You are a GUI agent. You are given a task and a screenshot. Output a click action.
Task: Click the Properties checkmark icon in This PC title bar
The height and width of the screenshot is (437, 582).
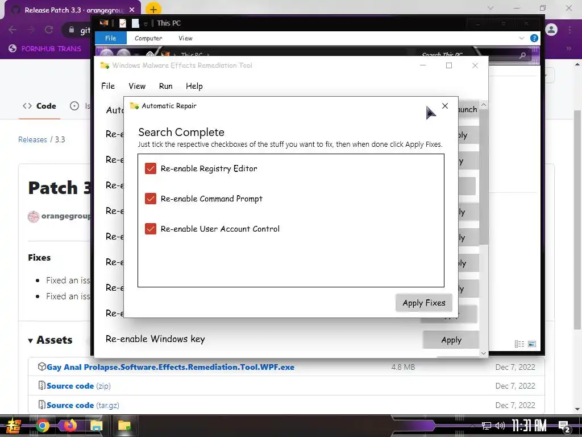pyautogui.click(x=123, y=23)
